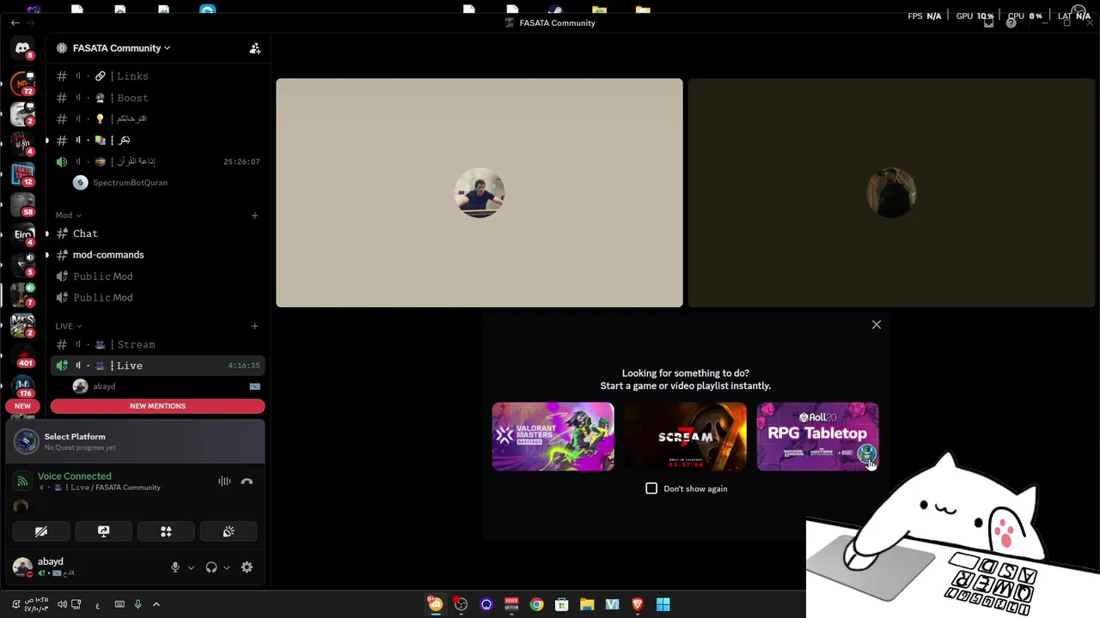Click abayd under Live voice channel

pyautogui.click(x=167, y=386)
